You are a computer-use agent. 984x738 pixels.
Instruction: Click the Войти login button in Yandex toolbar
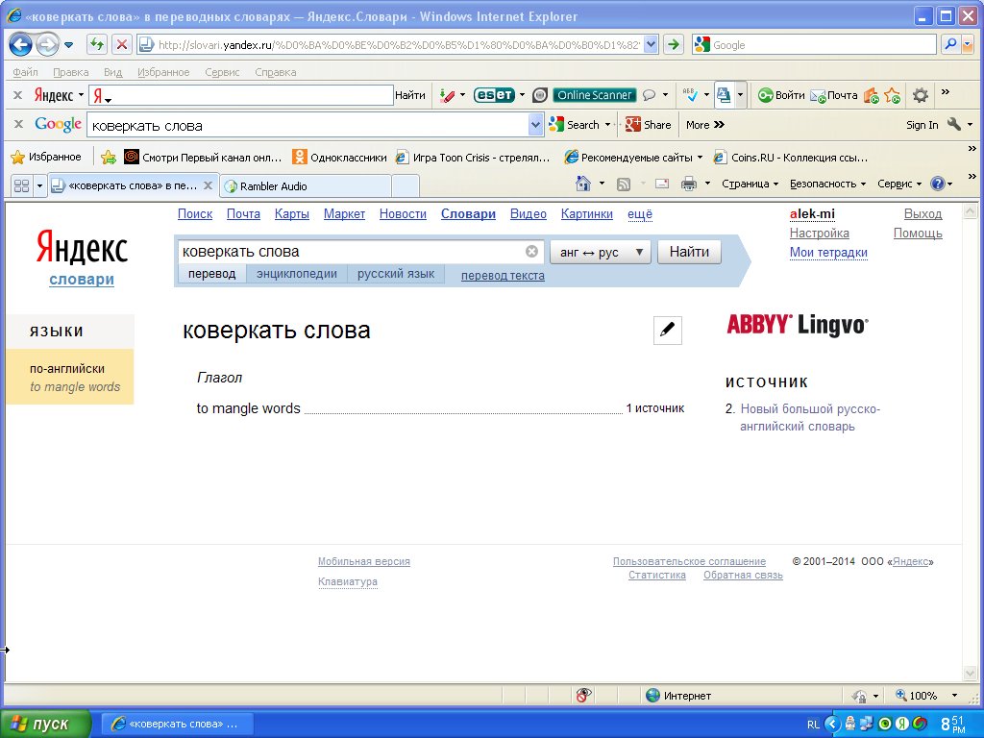(781, 95)
